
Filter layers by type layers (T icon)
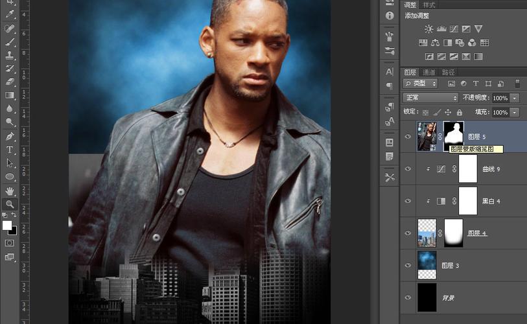[x=475, y=84]
